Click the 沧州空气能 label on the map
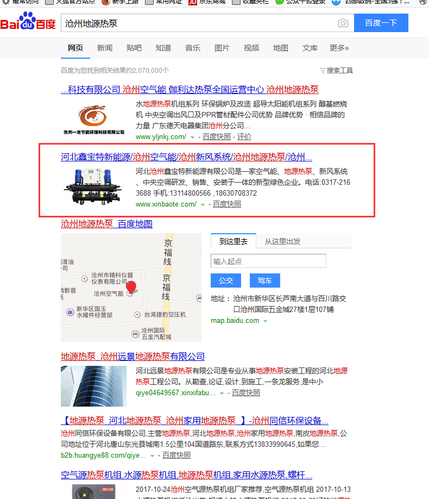The width and height of the screenshot is (429, 499). click(109, 294)
